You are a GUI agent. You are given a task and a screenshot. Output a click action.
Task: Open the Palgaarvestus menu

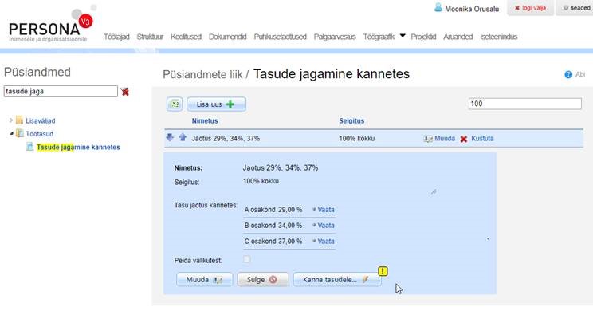click(x=335, y=37)
